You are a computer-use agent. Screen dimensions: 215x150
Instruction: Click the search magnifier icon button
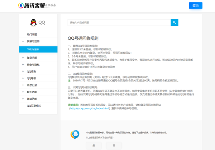pos(174,22)
